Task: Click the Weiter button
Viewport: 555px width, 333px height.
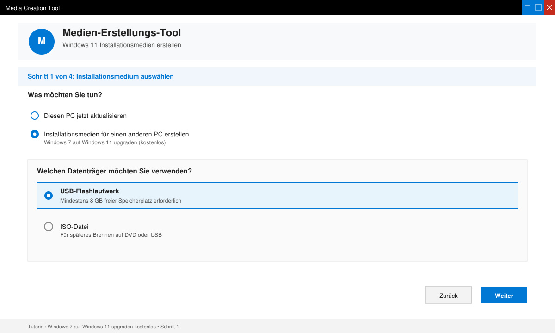Action: (x=504, y=295)
